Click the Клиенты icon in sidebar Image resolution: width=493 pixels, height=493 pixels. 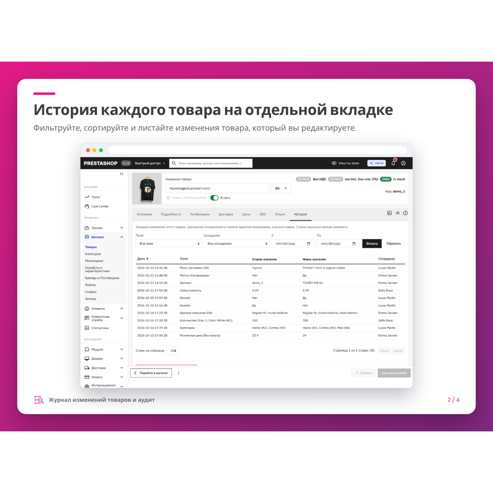tap(87, 308)
